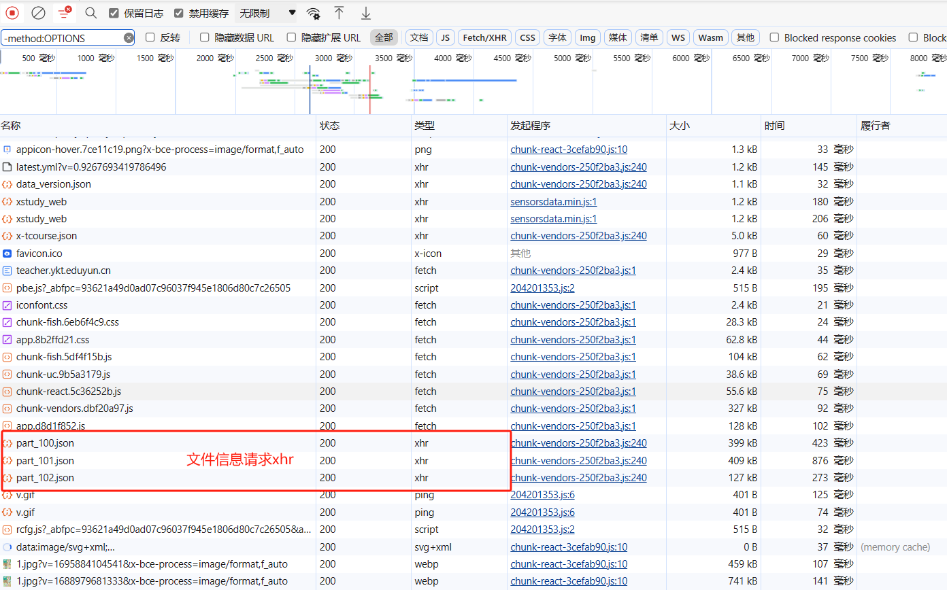Enable Blocked response cookies checkbox
This screenshot has height=590, width=947.
point(774,37)
